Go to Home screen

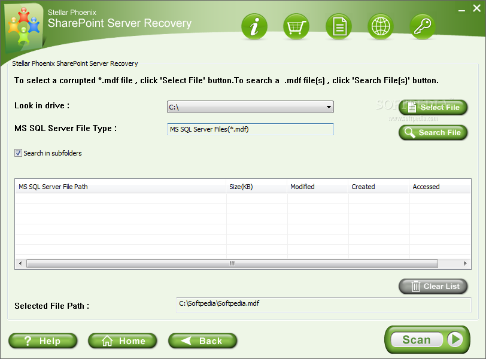coord(123,341)
